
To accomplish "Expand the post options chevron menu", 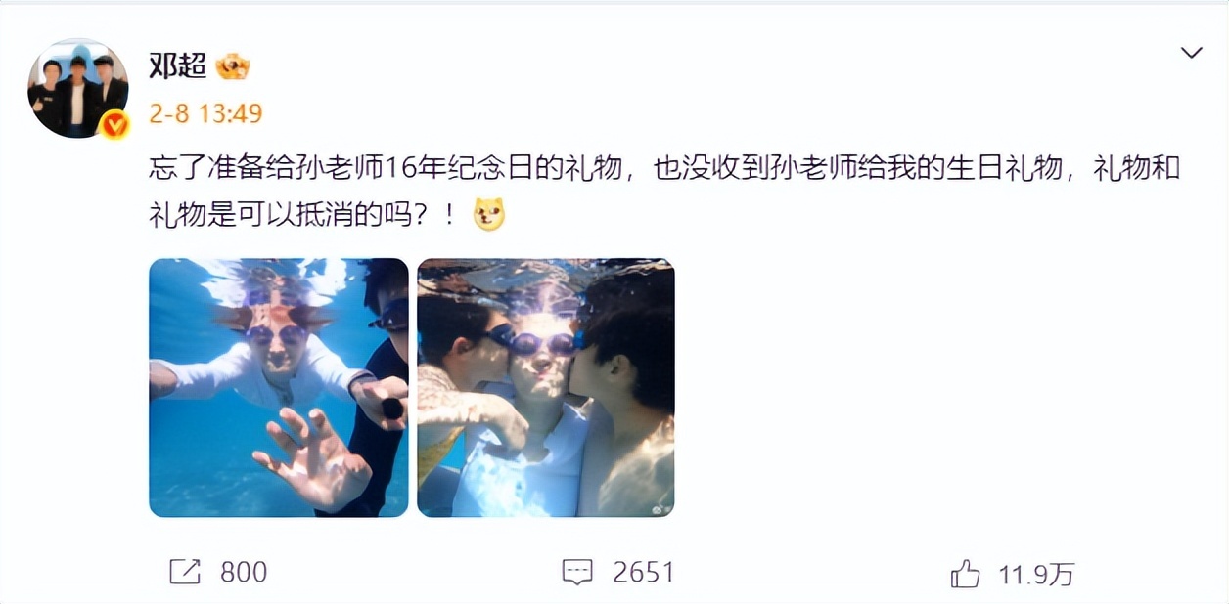I will [1191, 53].
